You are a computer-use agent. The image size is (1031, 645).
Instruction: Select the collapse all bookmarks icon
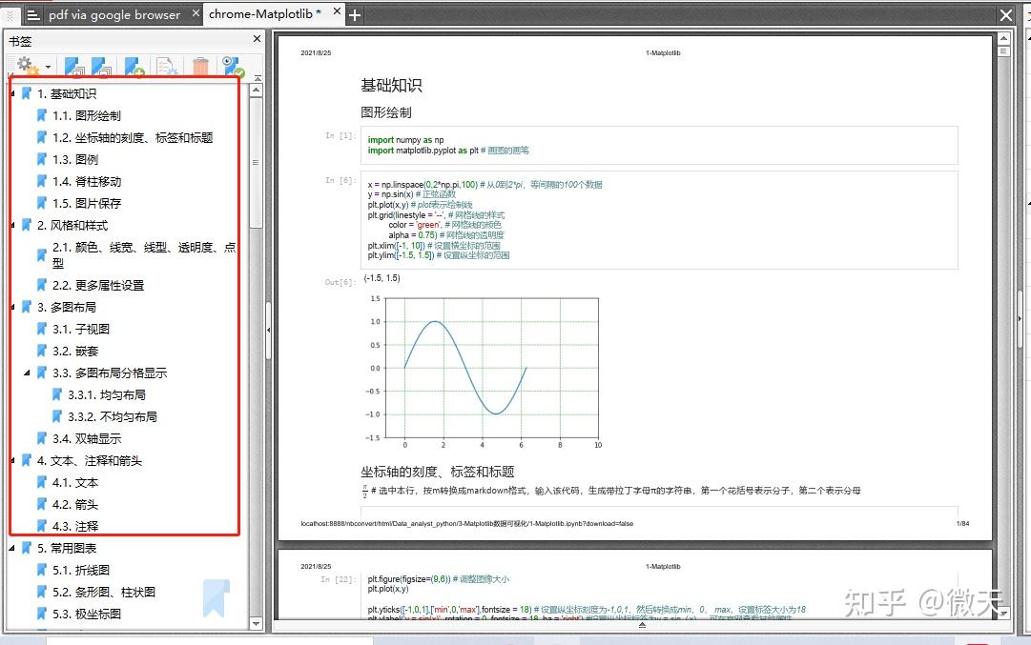tap(102, 67)
